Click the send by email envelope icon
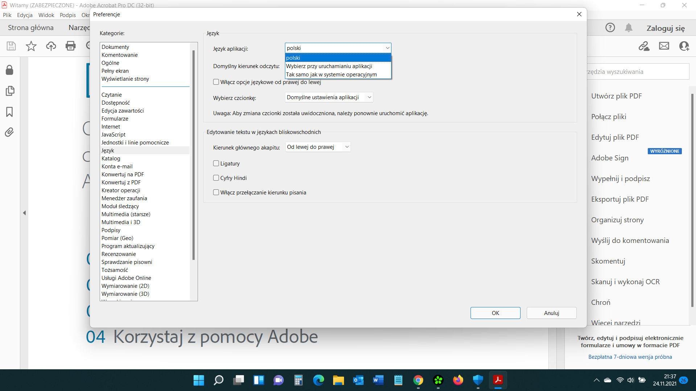 [x=664, y=46]
